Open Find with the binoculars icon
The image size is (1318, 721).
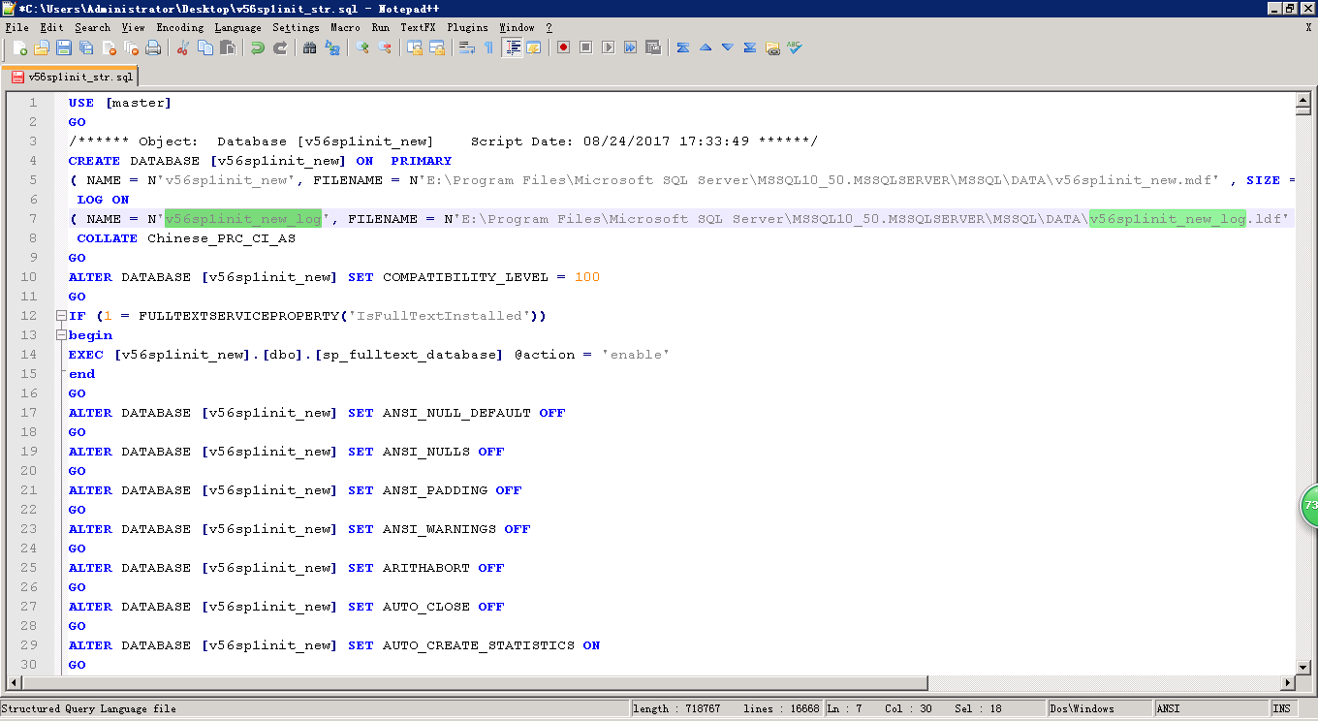pyautogui.click(x=309, y=47)
